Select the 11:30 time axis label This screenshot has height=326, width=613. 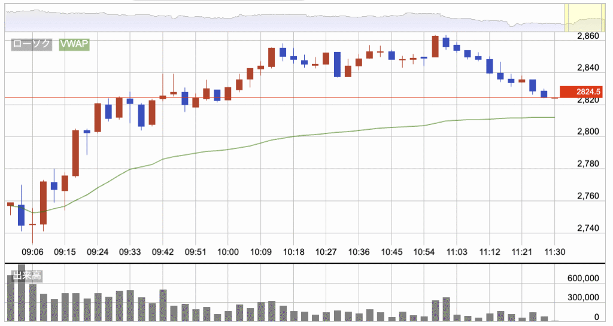tap(555, 252)
